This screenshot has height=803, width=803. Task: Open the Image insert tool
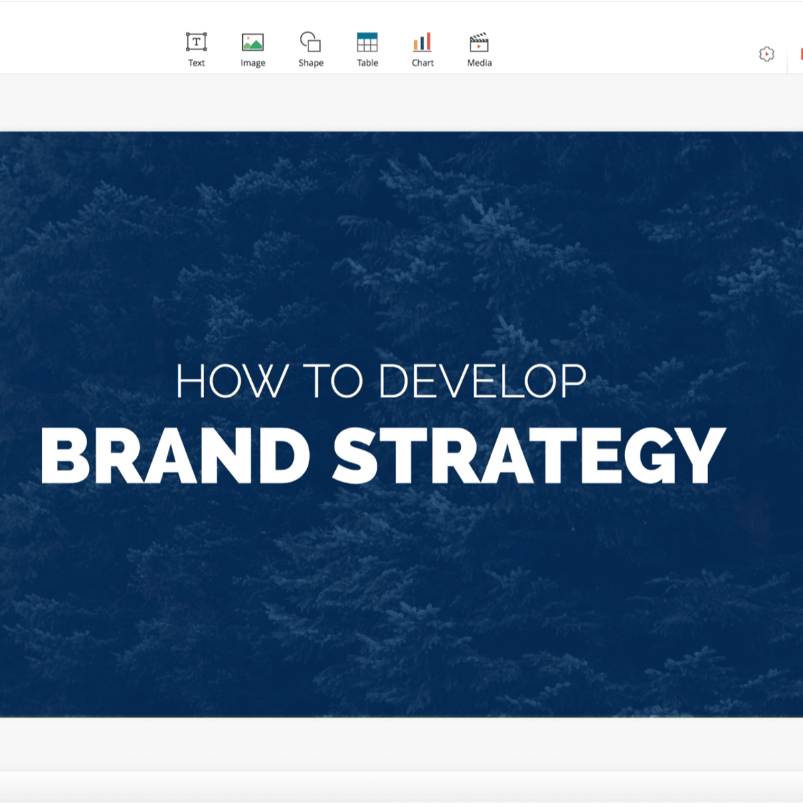(x=253, y=50)
